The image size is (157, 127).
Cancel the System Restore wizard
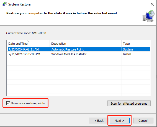click(x=143, y=121)
